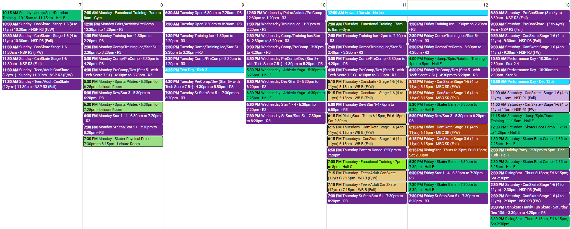The image size is (571, 229).
Task: Open Thursday Dev/Star 1-4 6:00 PM event
Action: (367, 107)
